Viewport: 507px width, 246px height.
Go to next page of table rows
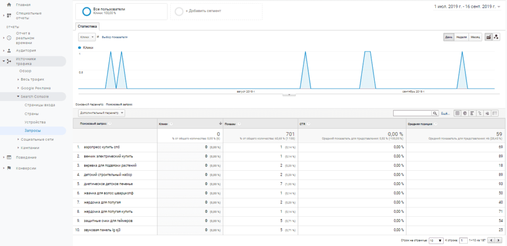point(499,240)
